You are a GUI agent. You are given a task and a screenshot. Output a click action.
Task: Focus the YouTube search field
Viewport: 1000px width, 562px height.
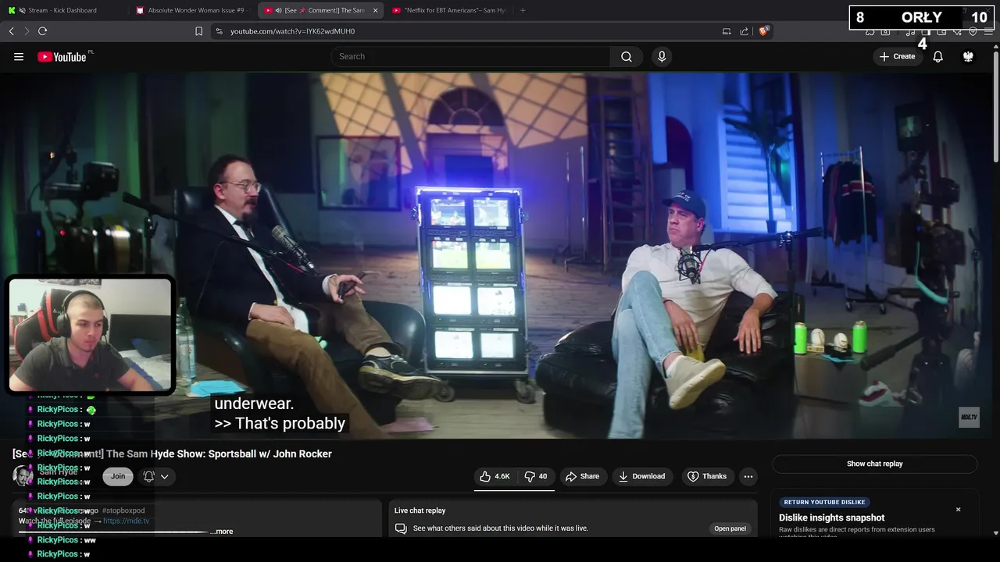click(x=470, y=56)
